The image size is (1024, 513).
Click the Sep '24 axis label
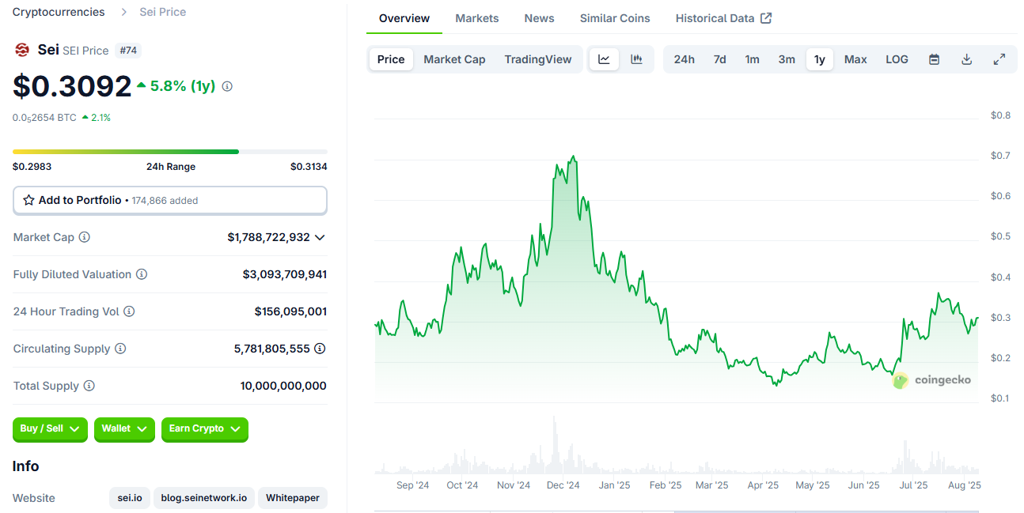pos(412,485)
